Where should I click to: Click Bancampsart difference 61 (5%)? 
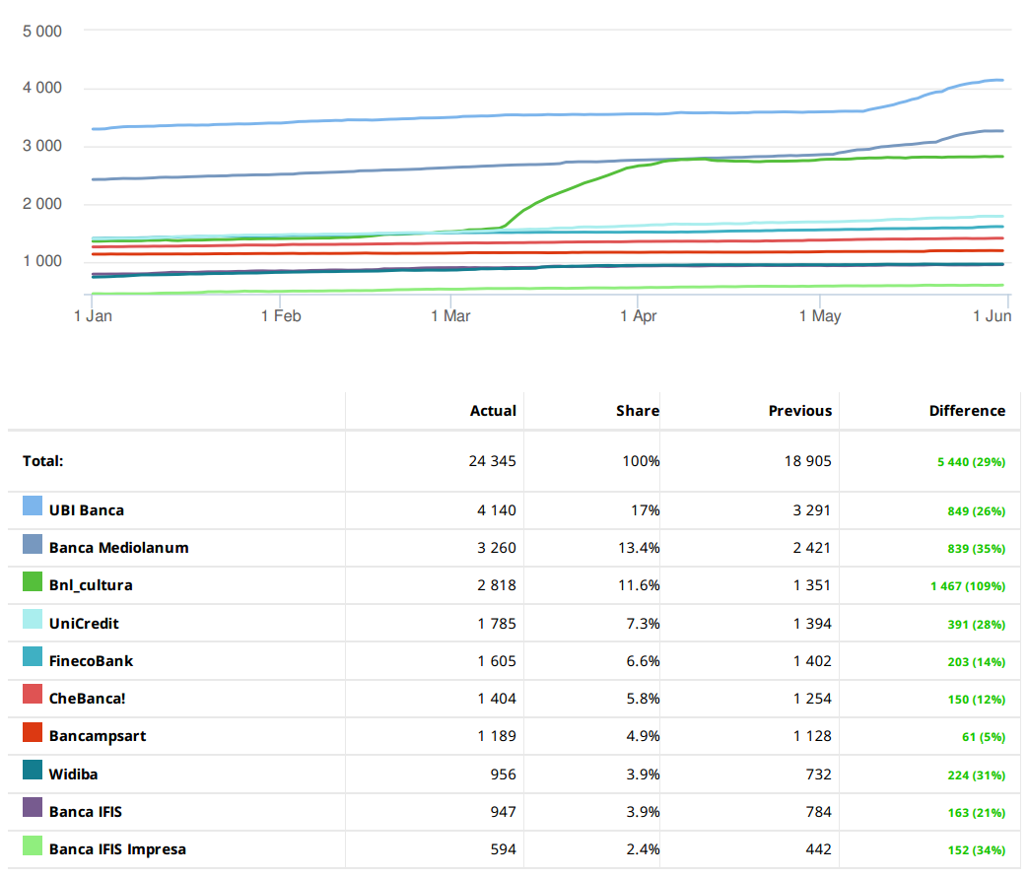[x=984, y=738]
